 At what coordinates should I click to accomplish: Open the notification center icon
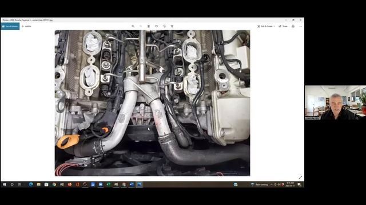coord(299,184)
